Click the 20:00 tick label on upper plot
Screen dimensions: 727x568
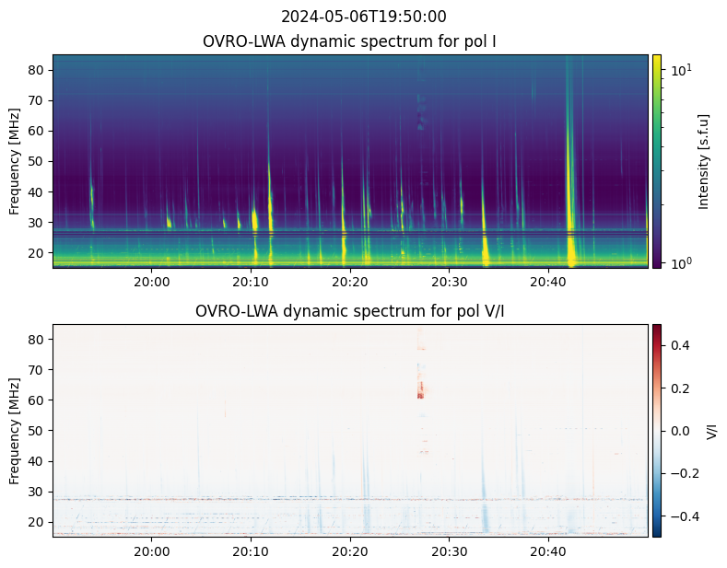(152, 282)
